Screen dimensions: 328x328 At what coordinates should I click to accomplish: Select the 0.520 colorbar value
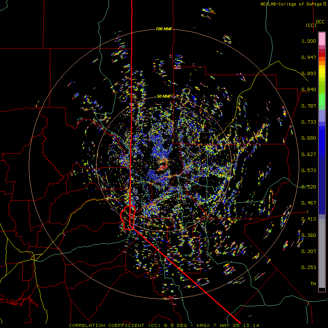309,187
